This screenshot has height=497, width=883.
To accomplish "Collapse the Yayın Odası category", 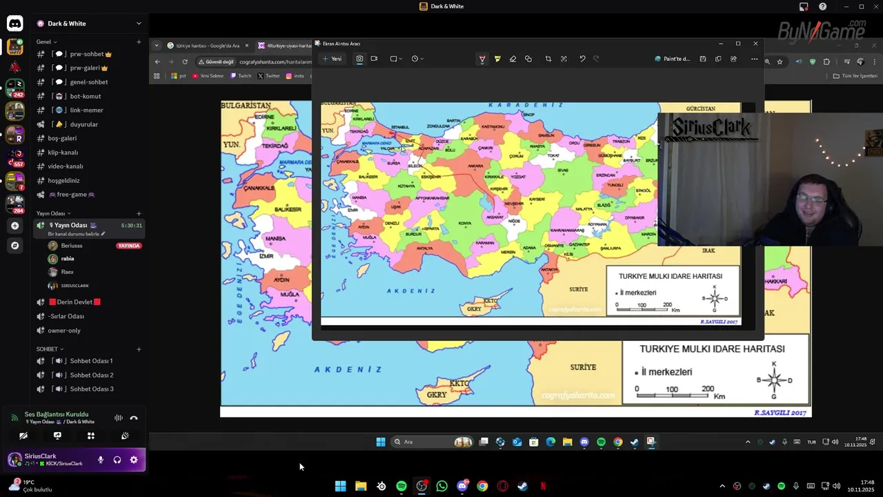I will click(53, 213).
